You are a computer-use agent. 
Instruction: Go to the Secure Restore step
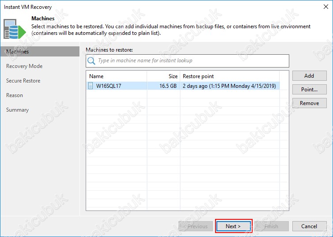pyautogui.click(x=23, y=81)
